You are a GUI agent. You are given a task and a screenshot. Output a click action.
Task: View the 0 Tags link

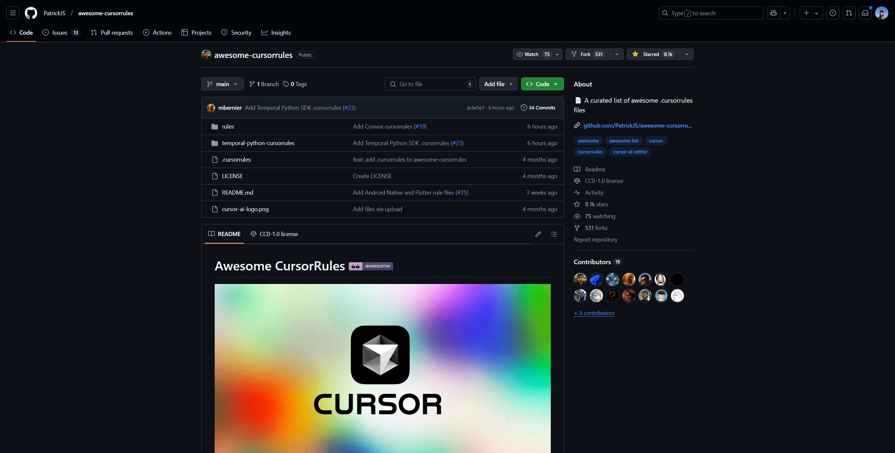(295, 84)
